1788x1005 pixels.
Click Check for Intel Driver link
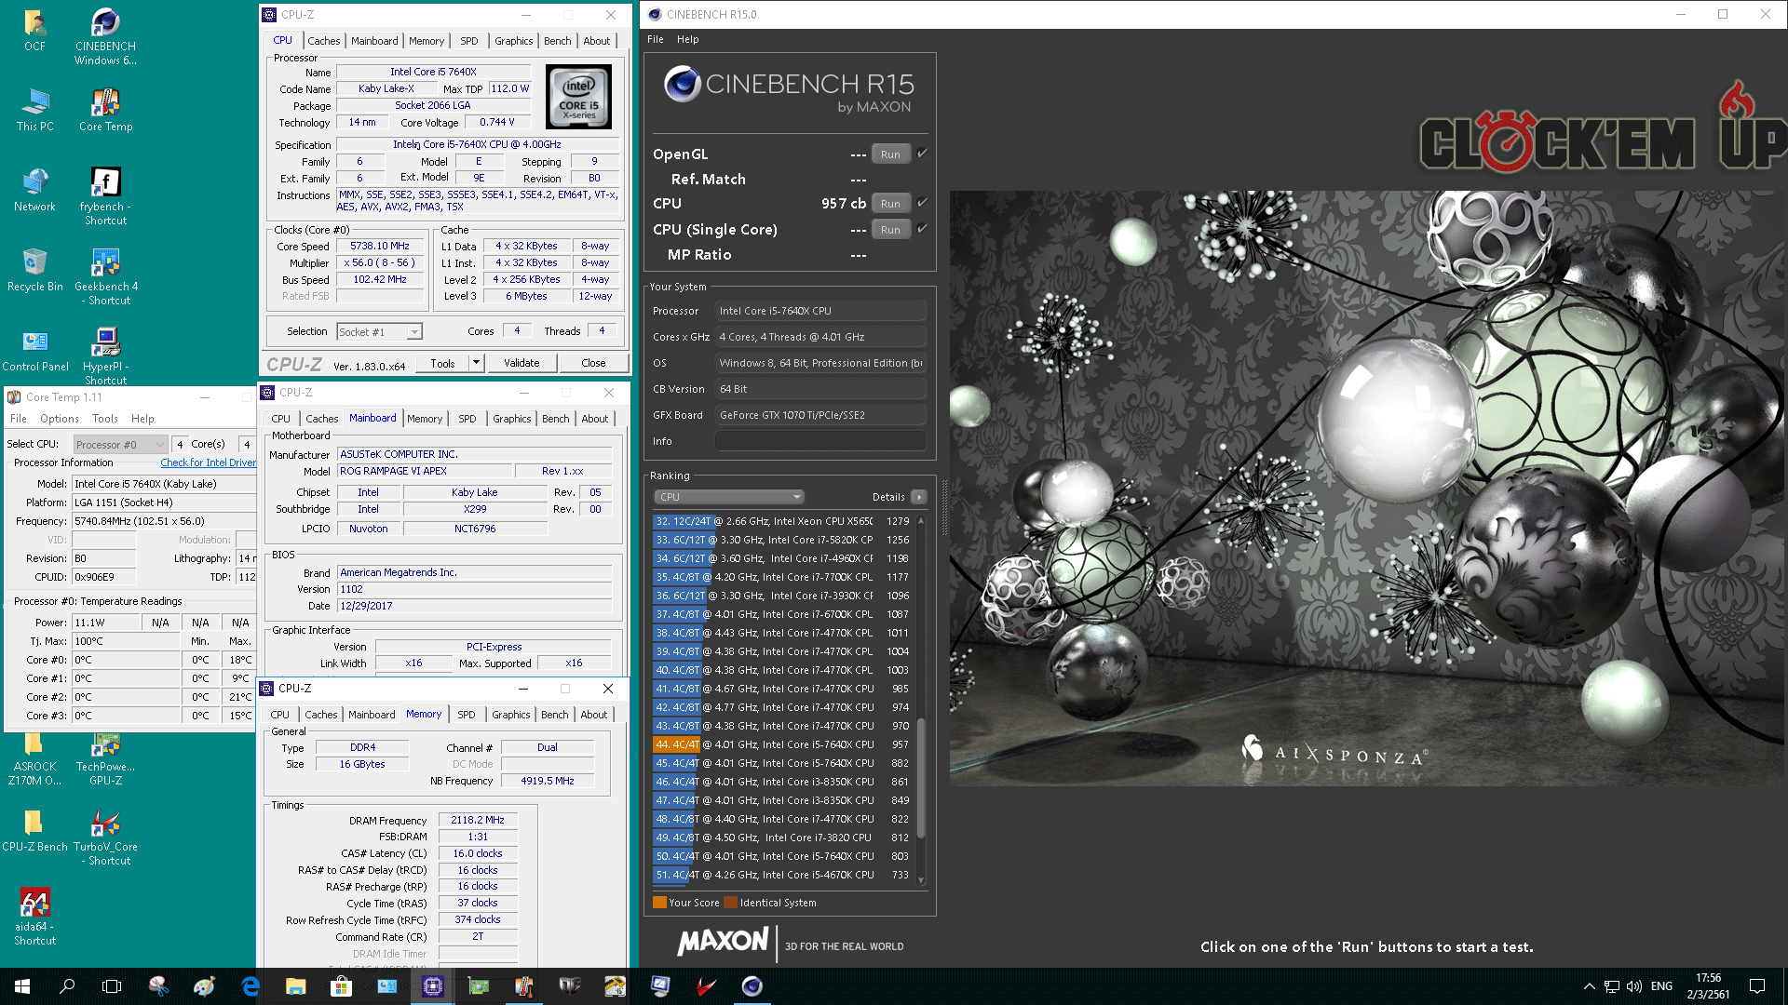coord(208,462)
